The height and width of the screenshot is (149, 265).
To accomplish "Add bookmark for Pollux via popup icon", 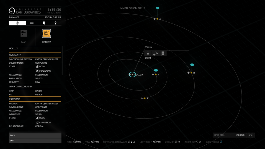I will point(163,54).
